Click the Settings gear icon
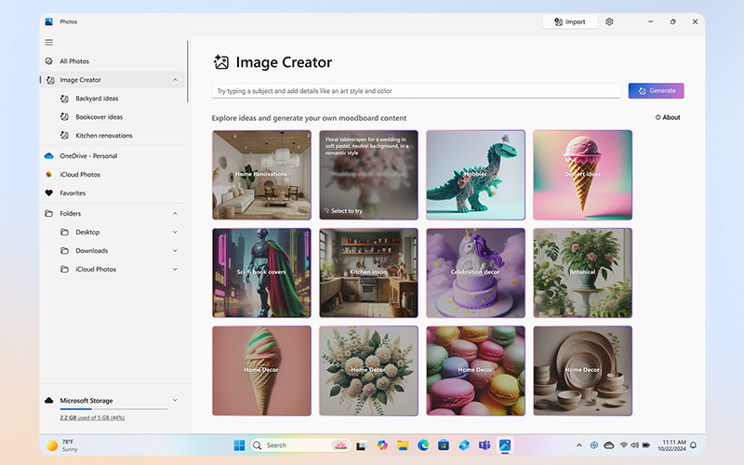Screen dimensions: 744x465 [609, 21]
